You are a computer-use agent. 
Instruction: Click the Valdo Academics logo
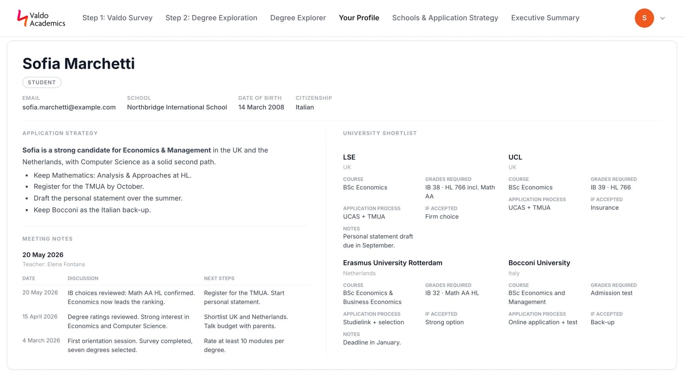point(41,18)
